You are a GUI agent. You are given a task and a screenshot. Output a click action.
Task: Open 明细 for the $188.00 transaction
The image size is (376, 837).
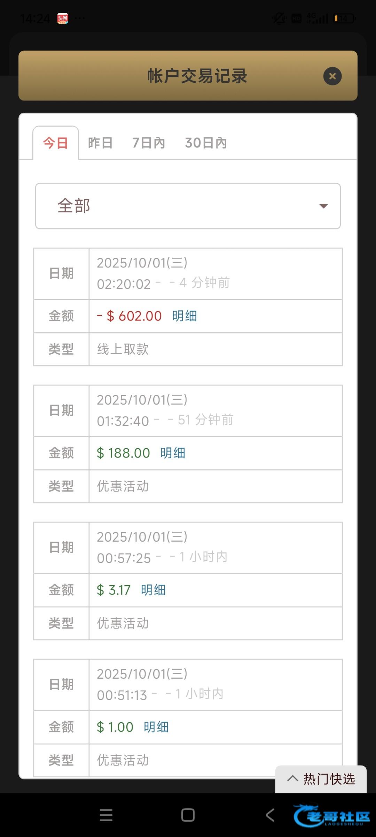173,453
